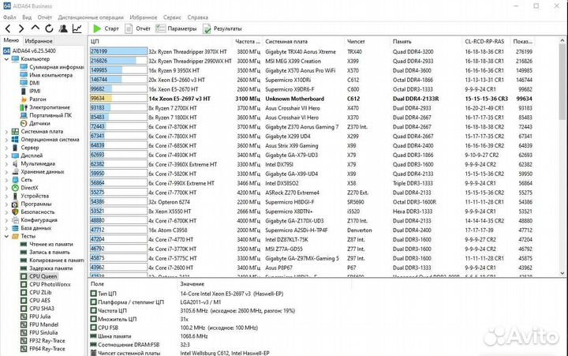Select the Датчики sensor item in tree
Screen dimensions: 568x356
click(39, 123)
